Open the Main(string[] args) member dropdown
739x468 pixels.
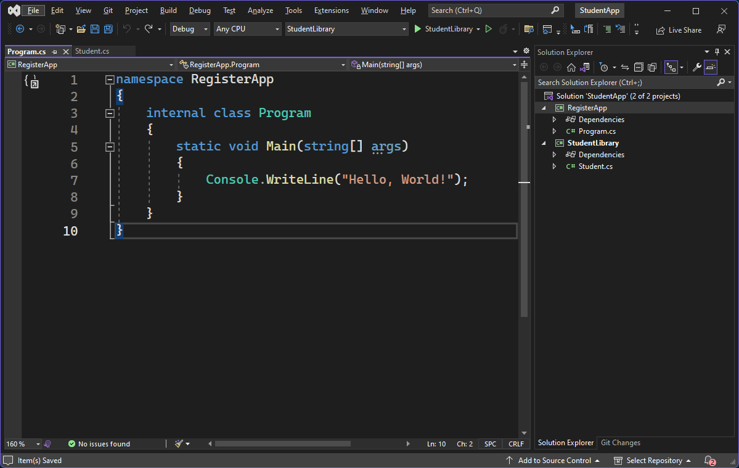[433, 65]
